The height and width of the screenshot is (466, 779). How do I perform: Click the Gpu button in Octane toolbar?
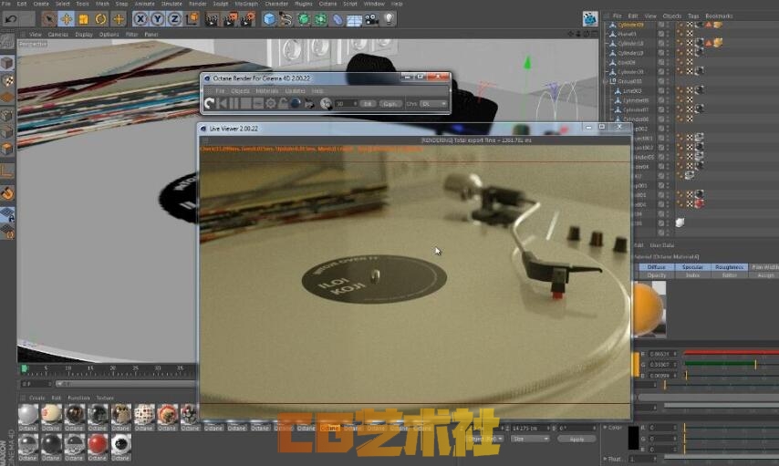[x=390, y=104]
